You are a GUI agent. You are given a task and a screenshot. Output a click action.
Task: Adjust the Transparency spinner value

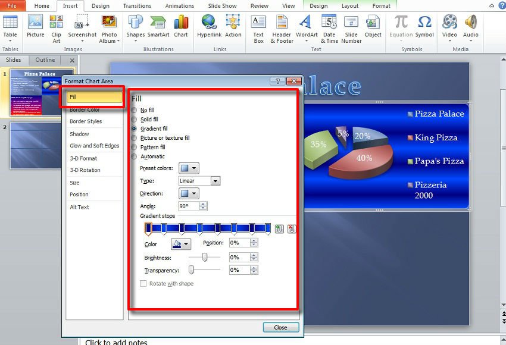[x=254, y=270]
